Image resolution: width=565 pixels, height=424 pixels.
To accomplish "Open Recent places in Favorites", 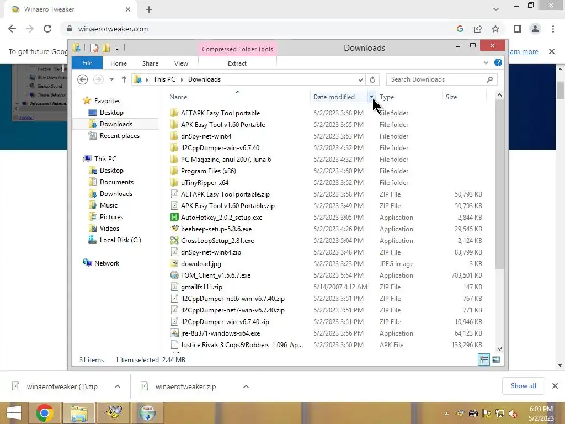I will (x=120, y=136).
